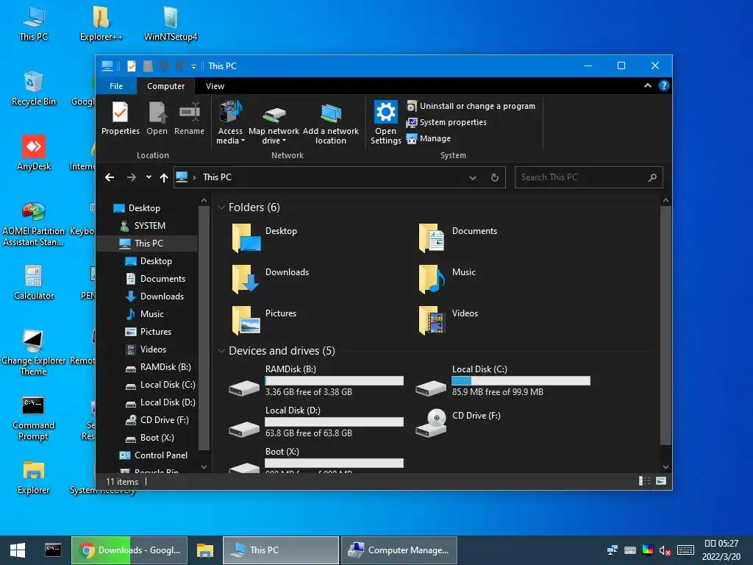The image size is (753, 565).
Task: Click the Properties ribbon icon
Action: point(120,118)
